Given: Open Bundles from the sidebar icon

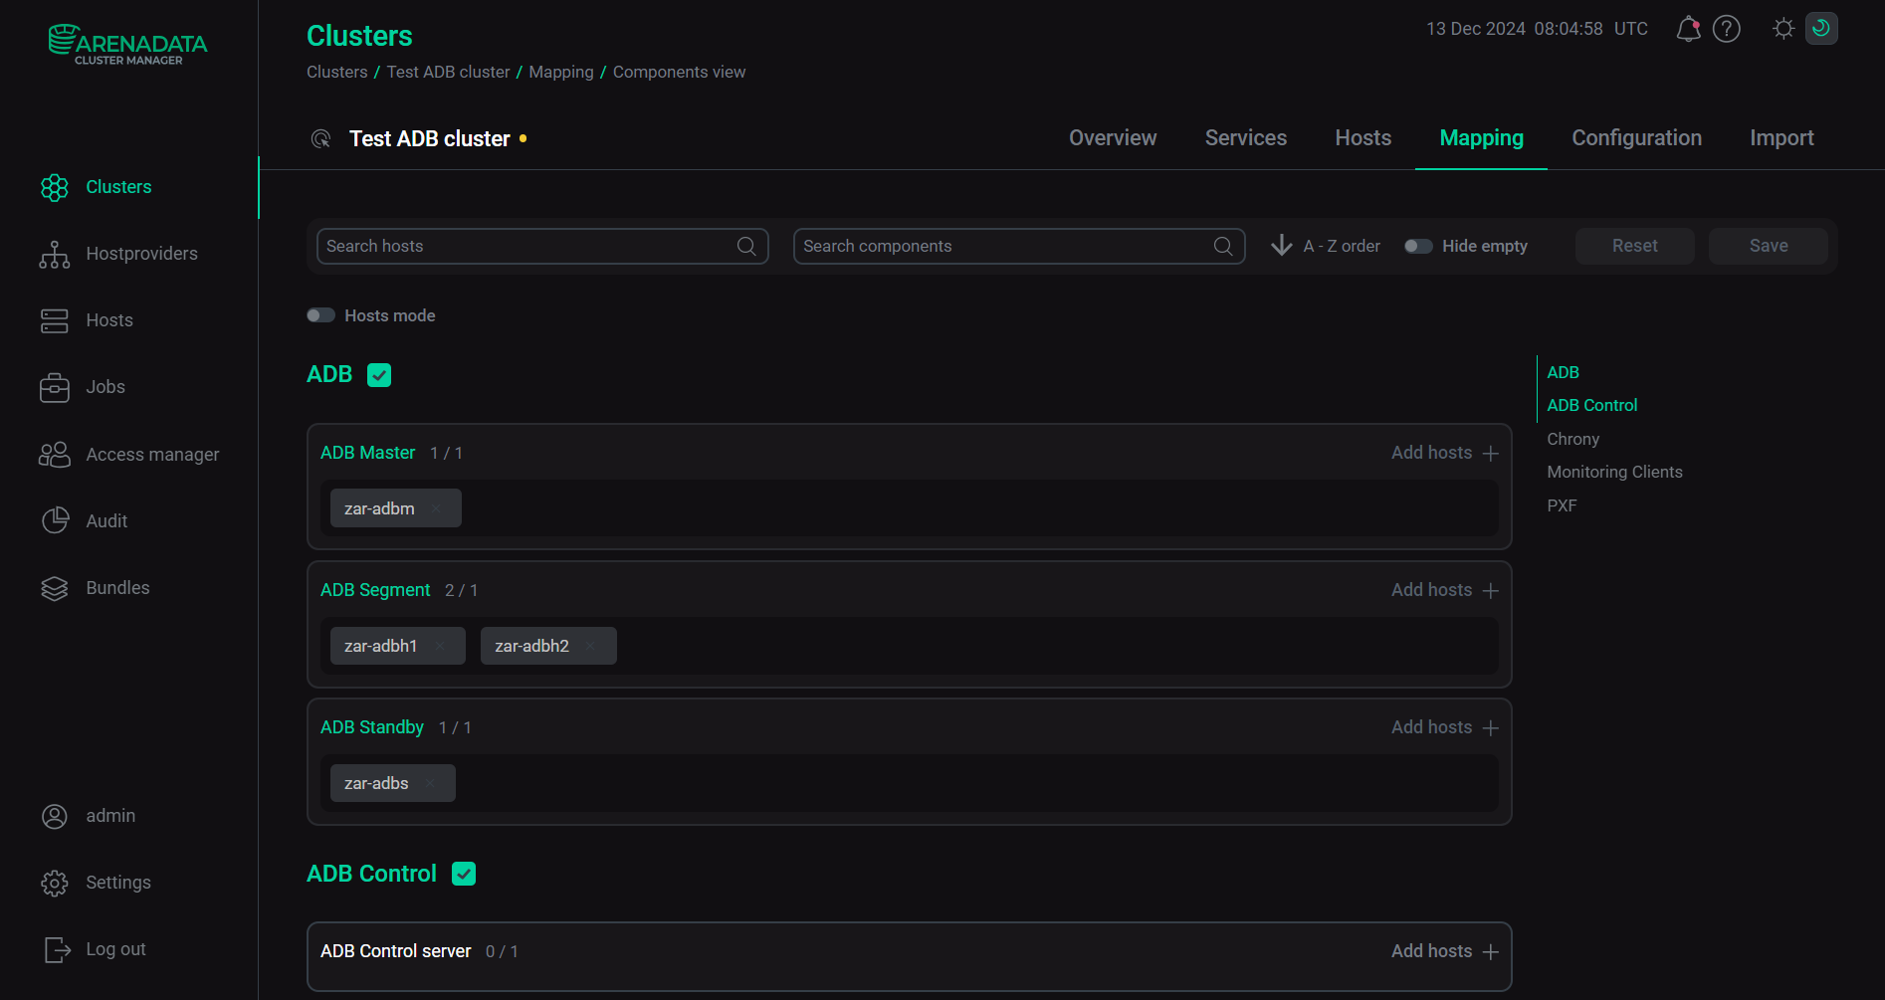Looking at the screenshot, I should pos(55,589).
